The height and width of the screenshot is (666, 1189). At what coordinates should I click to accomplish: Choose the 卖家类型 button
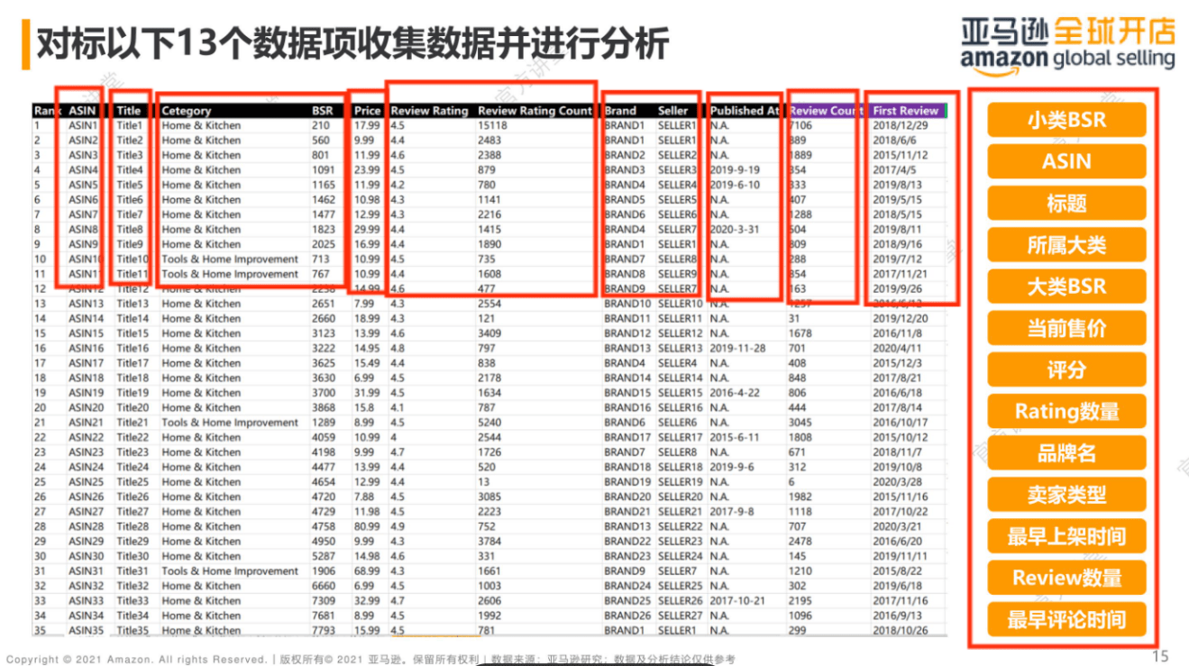click(1066, 494)
